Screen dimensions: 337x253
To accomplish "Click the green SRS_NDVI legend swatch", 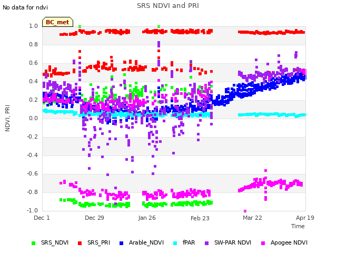I will tap(33, 243).
